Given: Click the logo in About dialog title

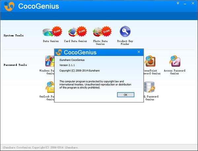Looking at the screenshot, I should coord(59,52).
